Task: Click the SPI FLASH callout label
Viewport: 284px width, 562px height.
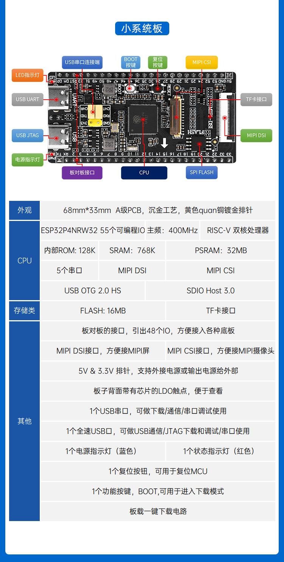Action: tap(201, 172)
